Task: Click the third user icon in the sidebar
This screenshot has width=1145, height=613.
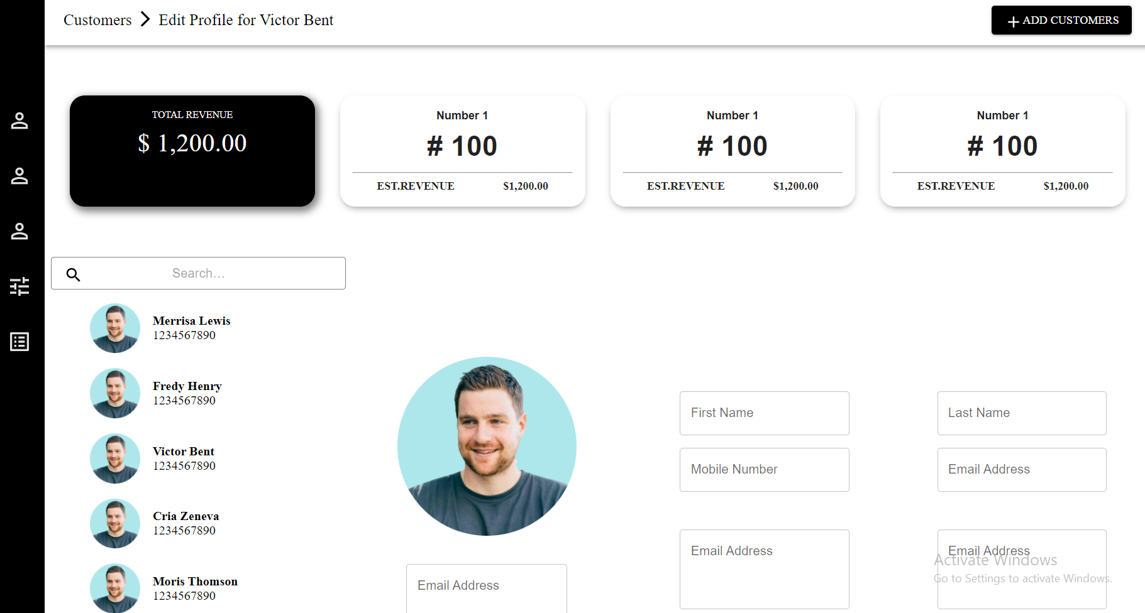Action: tap(19, 231)
